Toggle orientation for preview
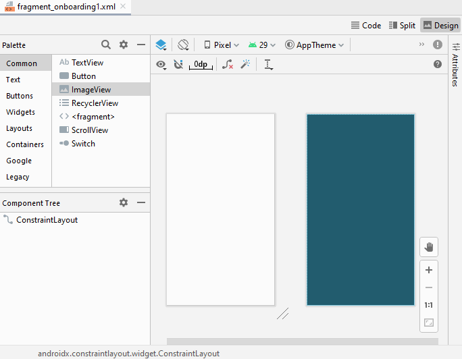 point(183,45)
